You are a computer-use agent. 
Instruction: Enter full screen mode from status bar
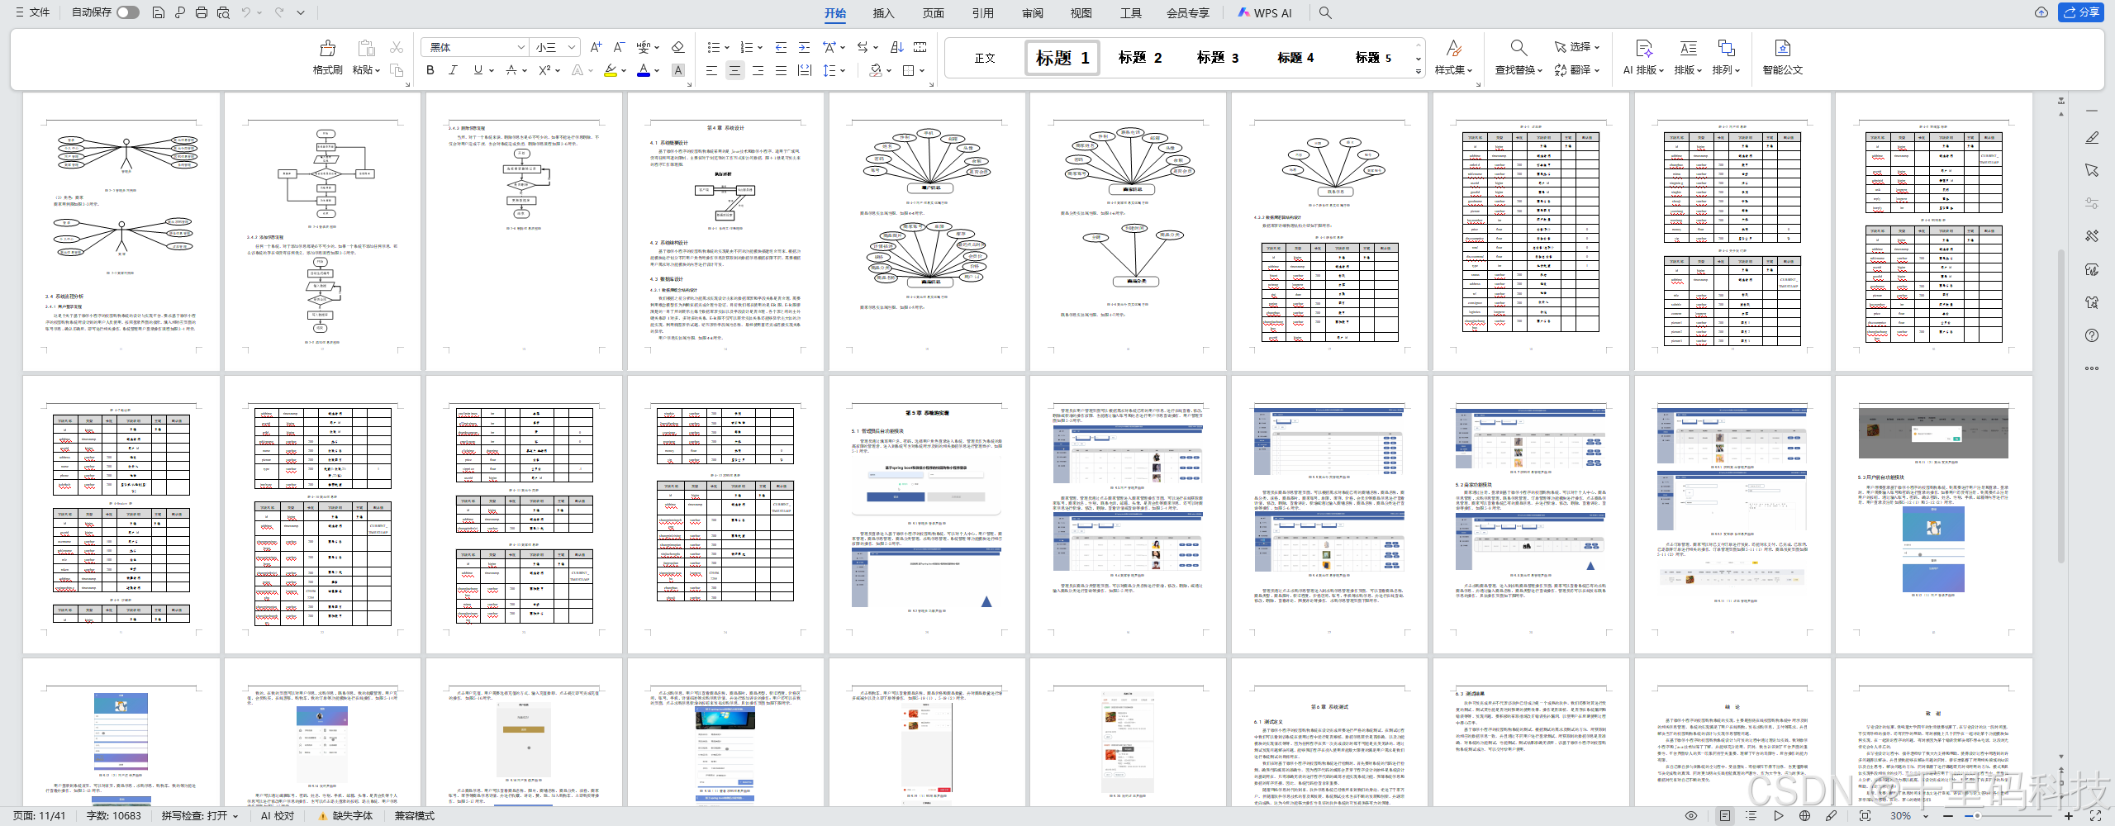tap(2096, 815)
